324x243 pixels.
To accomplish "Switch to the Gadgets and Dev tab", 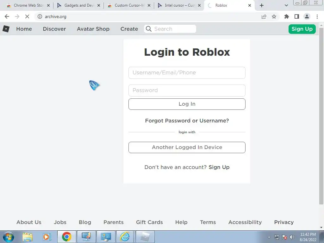I will click(x=78, y=5).
